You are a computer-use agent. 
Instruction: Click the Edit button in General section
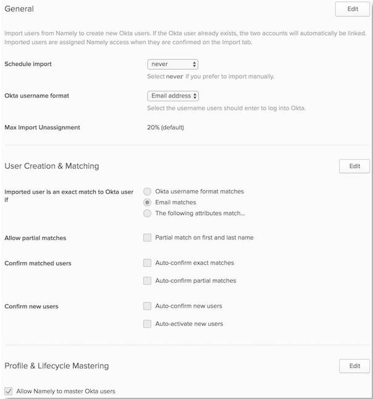[x=354, y=9]
